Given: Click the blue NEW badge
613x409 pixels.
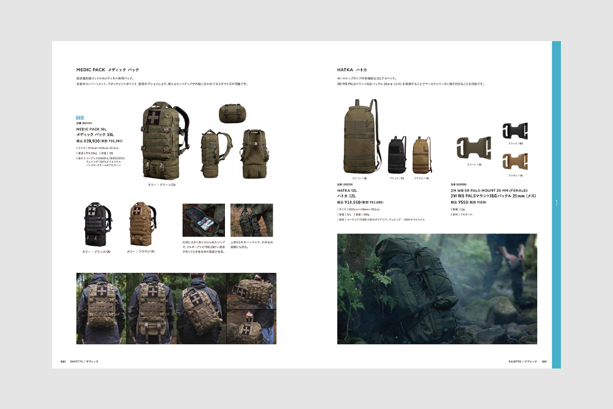Looking at the screenshot, I should pos(80,117).
